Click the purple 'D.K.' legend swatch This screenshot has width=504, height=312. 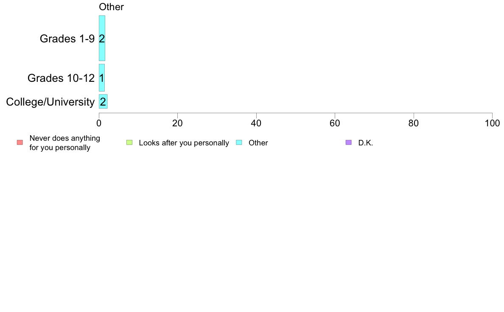coord(349,142)
